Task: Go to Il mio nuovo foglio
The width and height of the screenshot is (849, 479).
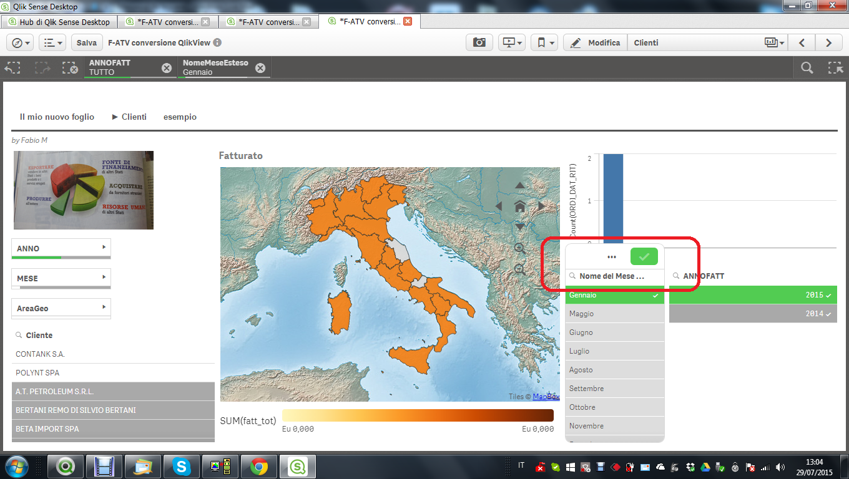Action: tap(57, 117)
